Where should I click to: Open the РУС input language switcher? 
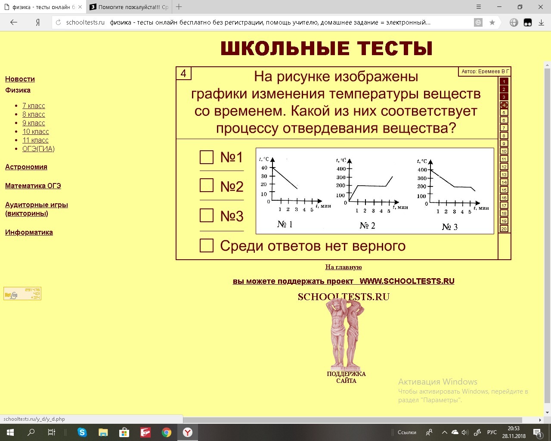click(492, 432)
